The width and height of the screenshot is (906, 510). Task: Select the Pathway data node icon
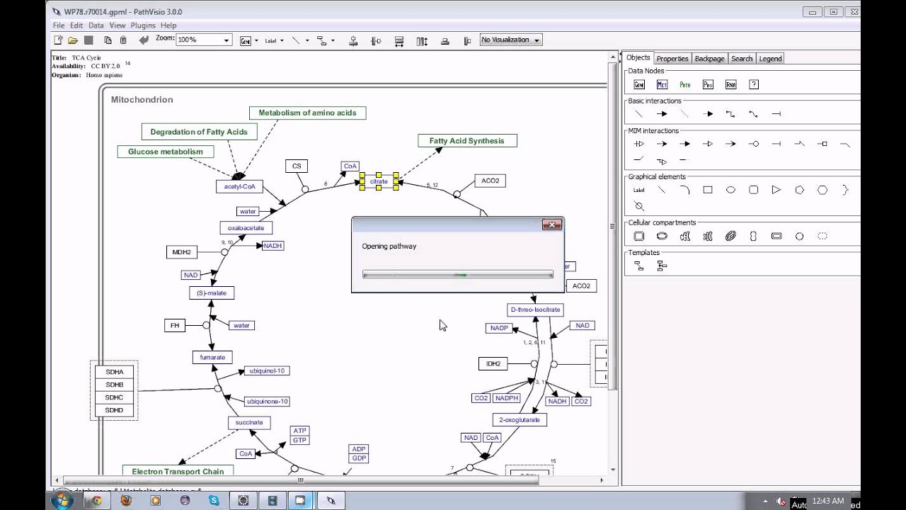click(685, 84)
